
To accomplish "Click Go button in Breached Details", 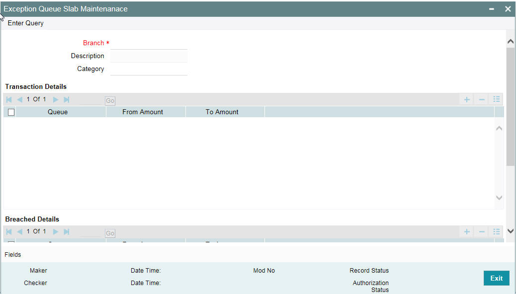I will [110, 233].
